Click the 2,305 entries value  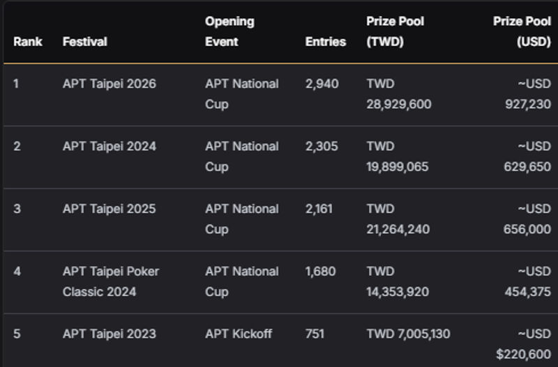pos(322,146)
